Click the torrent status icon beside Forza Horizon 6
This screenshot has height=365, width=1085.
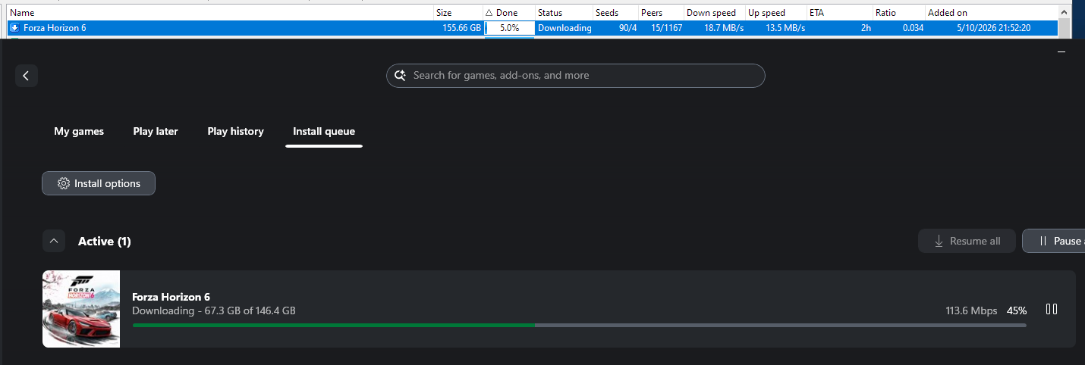tap(14, 28)
